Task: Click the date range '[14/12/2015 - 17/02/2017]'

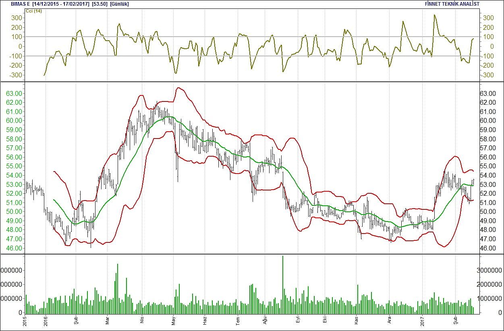Action: tap(61, 4)
